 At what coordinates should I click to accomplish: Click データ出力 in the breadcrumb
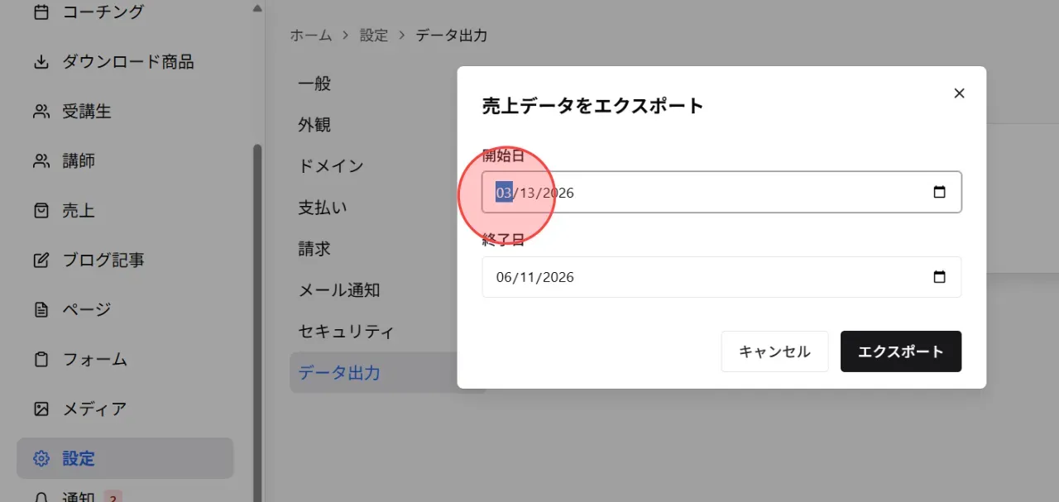pyautogui.click(x=452, y=36)
